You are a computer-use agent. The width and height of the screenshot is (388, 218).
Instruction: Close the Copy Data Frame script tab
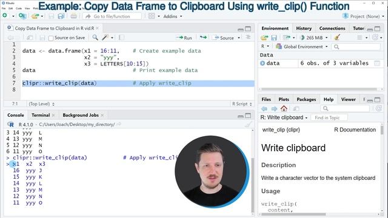(98, 28)
